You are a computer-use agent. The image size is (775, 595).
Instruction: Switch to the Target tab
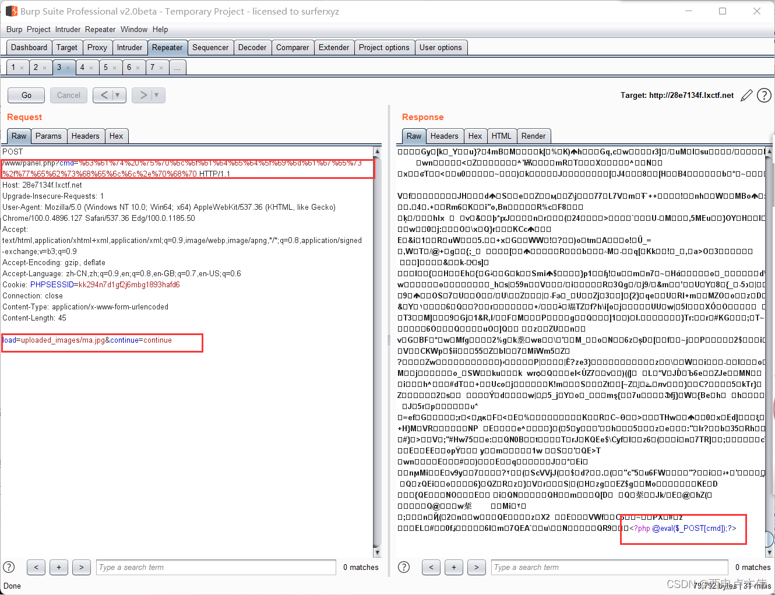point(67,47)
